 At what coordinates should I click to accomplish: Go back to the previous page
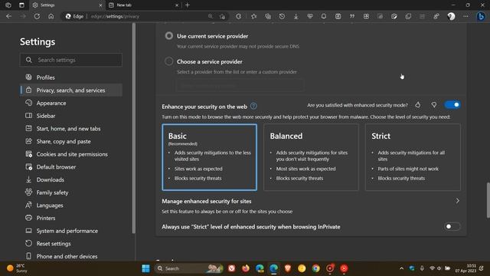point(8,16)
